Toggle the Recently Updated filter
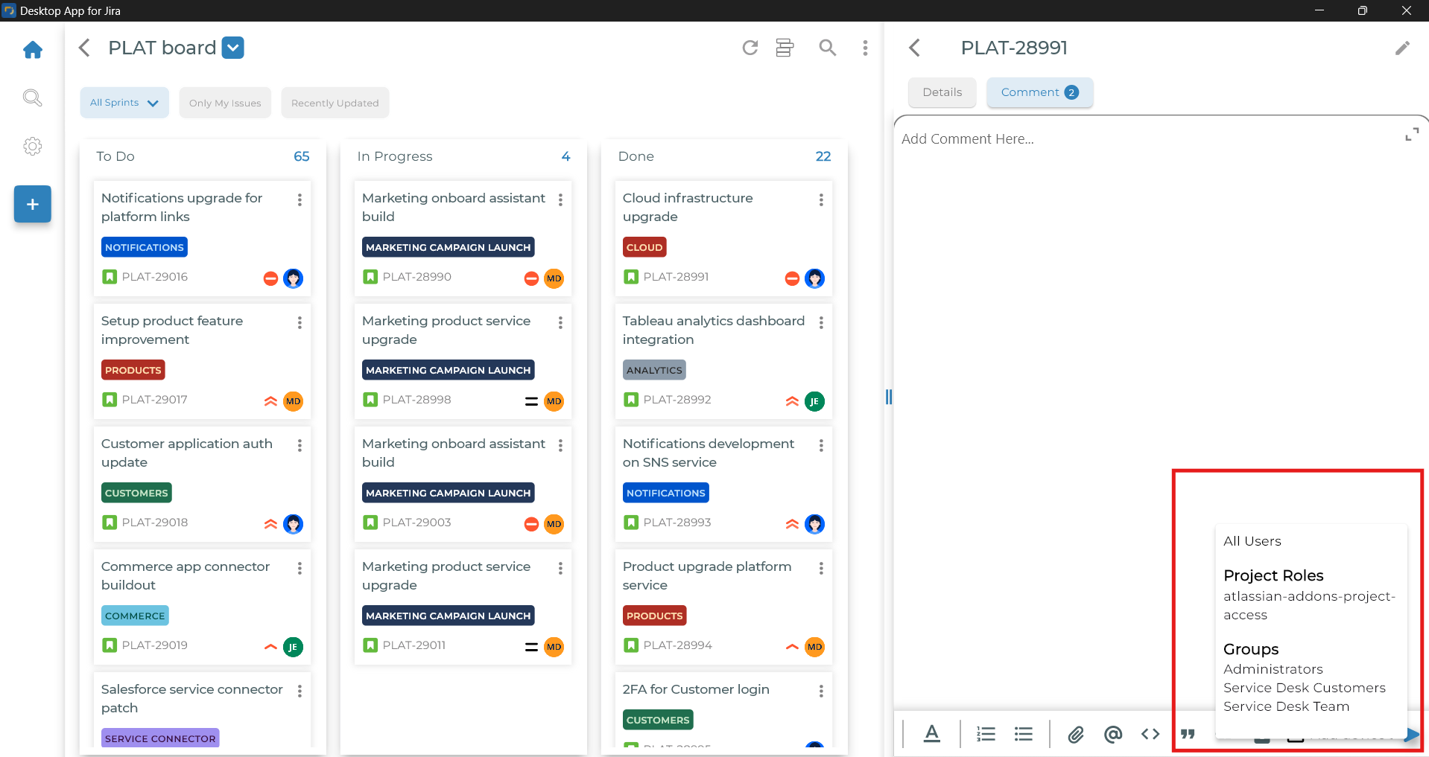Image resolution: width=1429 pixels, height=757 pixels. (335, 103)
